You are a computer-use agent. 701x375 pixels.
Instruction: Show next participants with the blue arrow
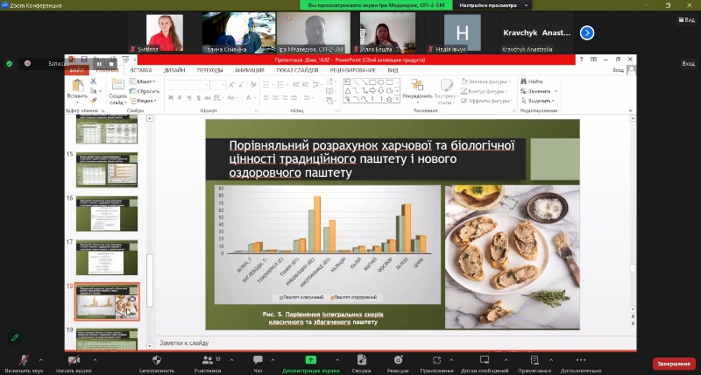point(586,32)
